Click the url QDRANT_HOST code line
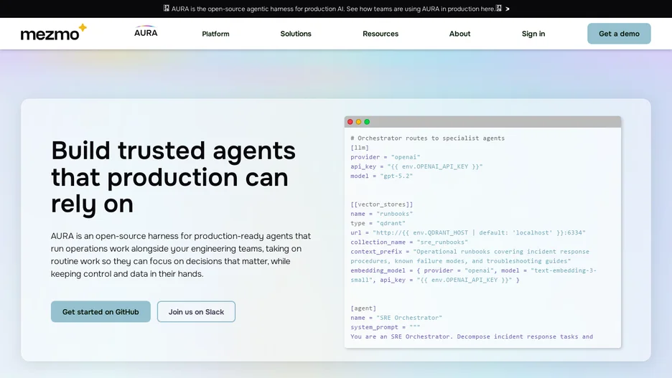Image resolution: width=672 pixels, height=378 pixels. pos(468,232)
